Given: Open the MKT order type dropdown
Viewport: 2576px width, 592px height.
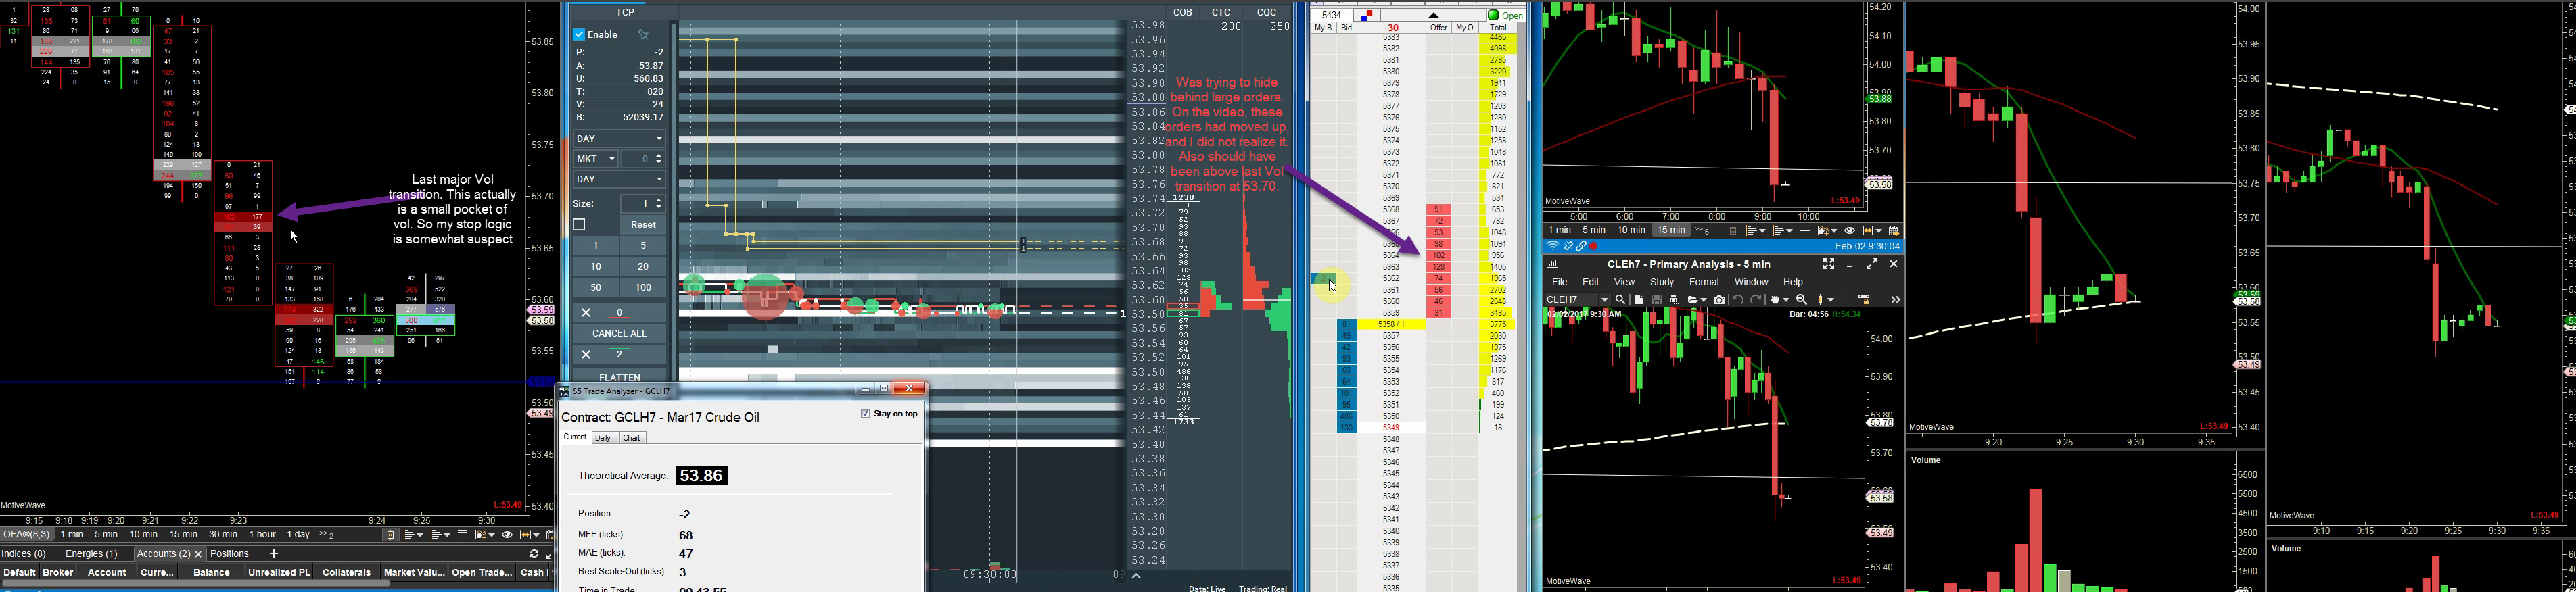Looking at the screenshot, I should (596, 159).
